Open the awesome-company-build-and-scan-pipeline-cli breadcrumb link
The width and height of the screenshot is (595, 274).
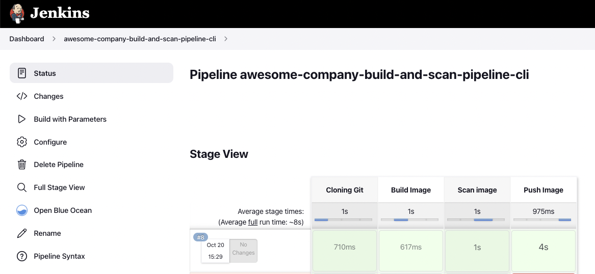pos(140,39)
